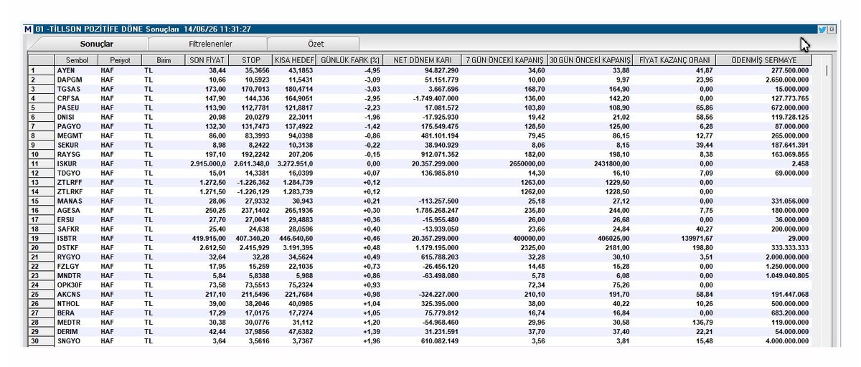
Task: Select the MEDTR symbol cell
Action: (77, 322)
